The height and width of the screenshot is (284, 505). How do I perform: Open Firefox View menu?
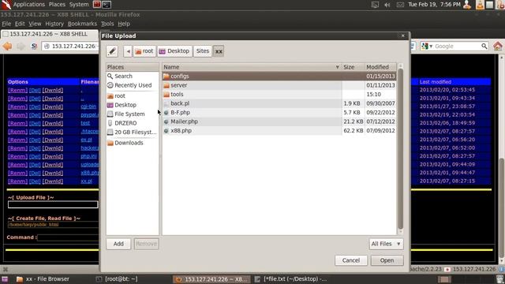(35, 24)
